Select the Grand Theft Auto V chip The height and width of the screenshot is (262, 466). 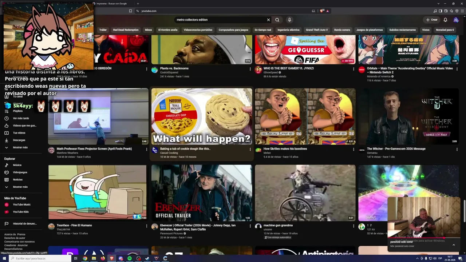coord(317,30)
